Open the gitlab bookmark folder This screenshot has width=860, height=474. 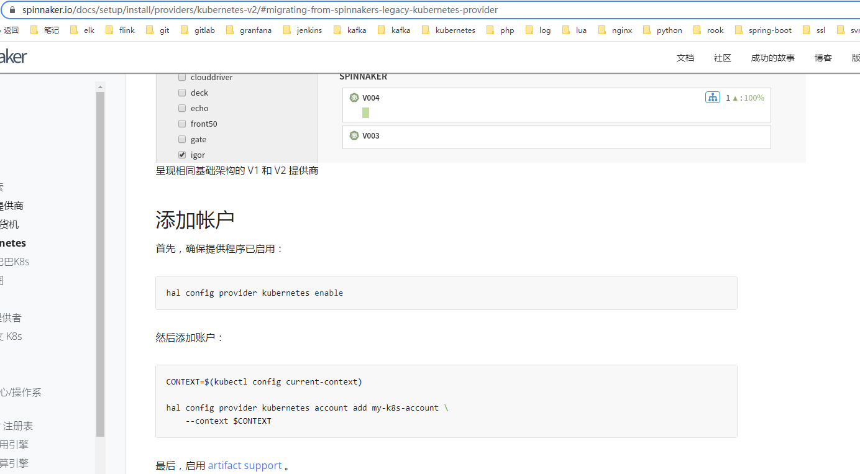[x=198, y=30]
